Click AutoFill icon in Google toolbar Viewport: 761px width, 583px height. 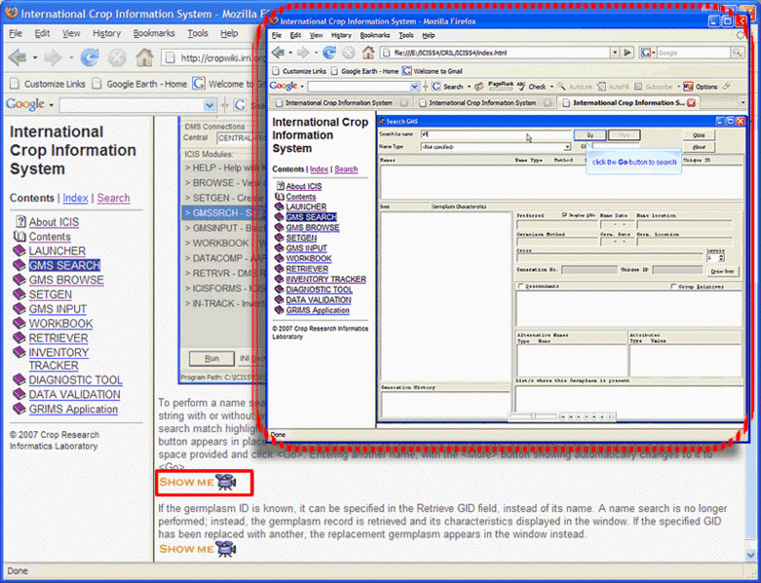pyautogui.click(x=601, y=87)
